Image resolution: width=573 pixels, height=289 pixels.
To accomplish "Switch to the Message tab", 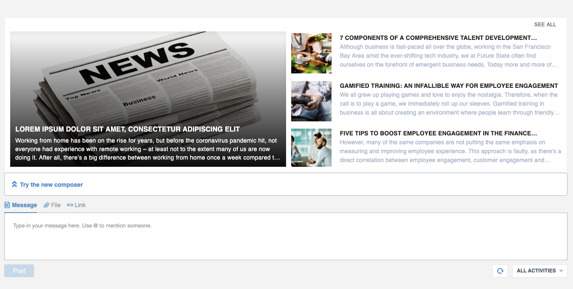I will 21,205.
